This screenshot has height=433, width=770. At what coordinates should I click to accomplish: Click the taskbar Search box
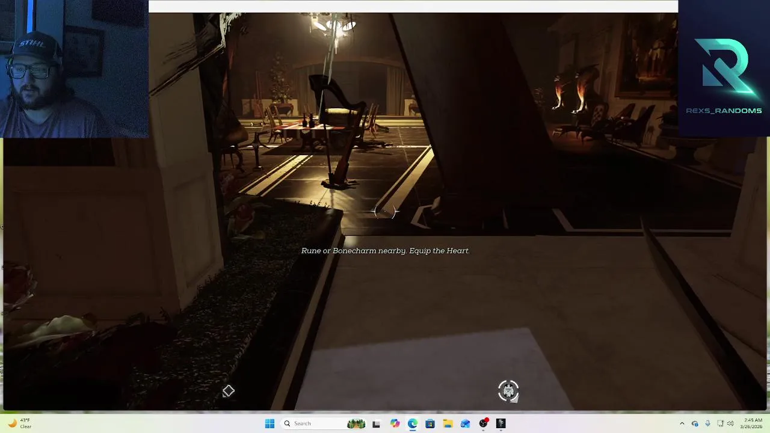click(x=324, y=423)
